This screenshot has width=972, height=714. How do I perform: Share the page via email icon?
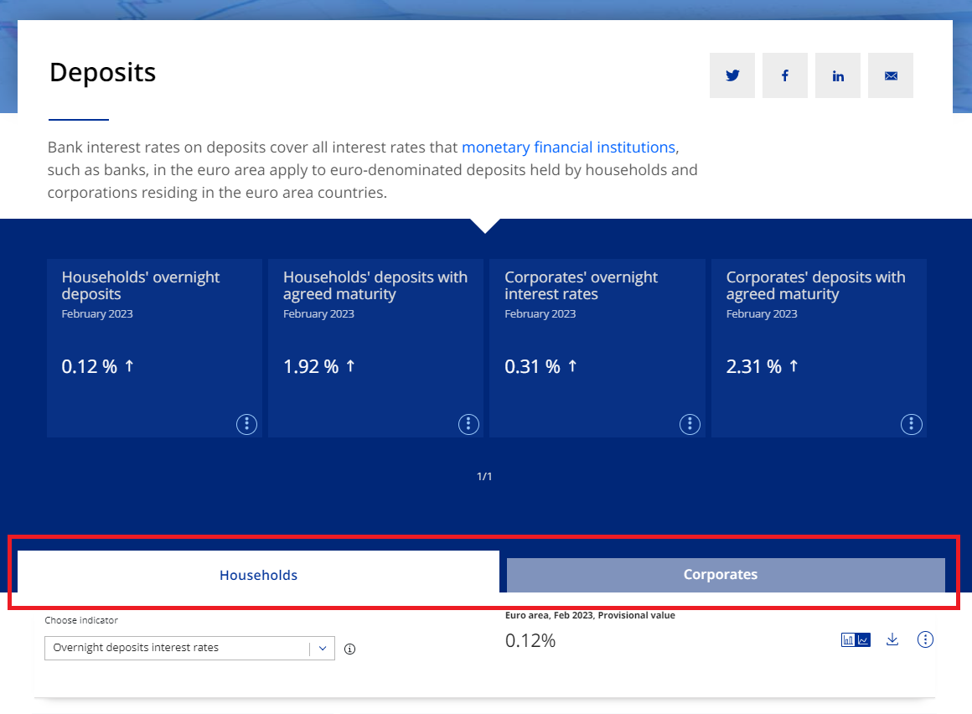(x=891, y=75)
